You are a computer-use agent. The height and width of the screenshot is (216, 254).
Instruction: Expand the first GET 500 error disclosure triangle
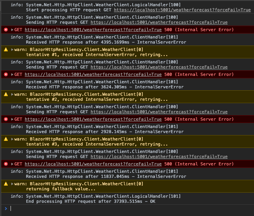click(12, 30)
